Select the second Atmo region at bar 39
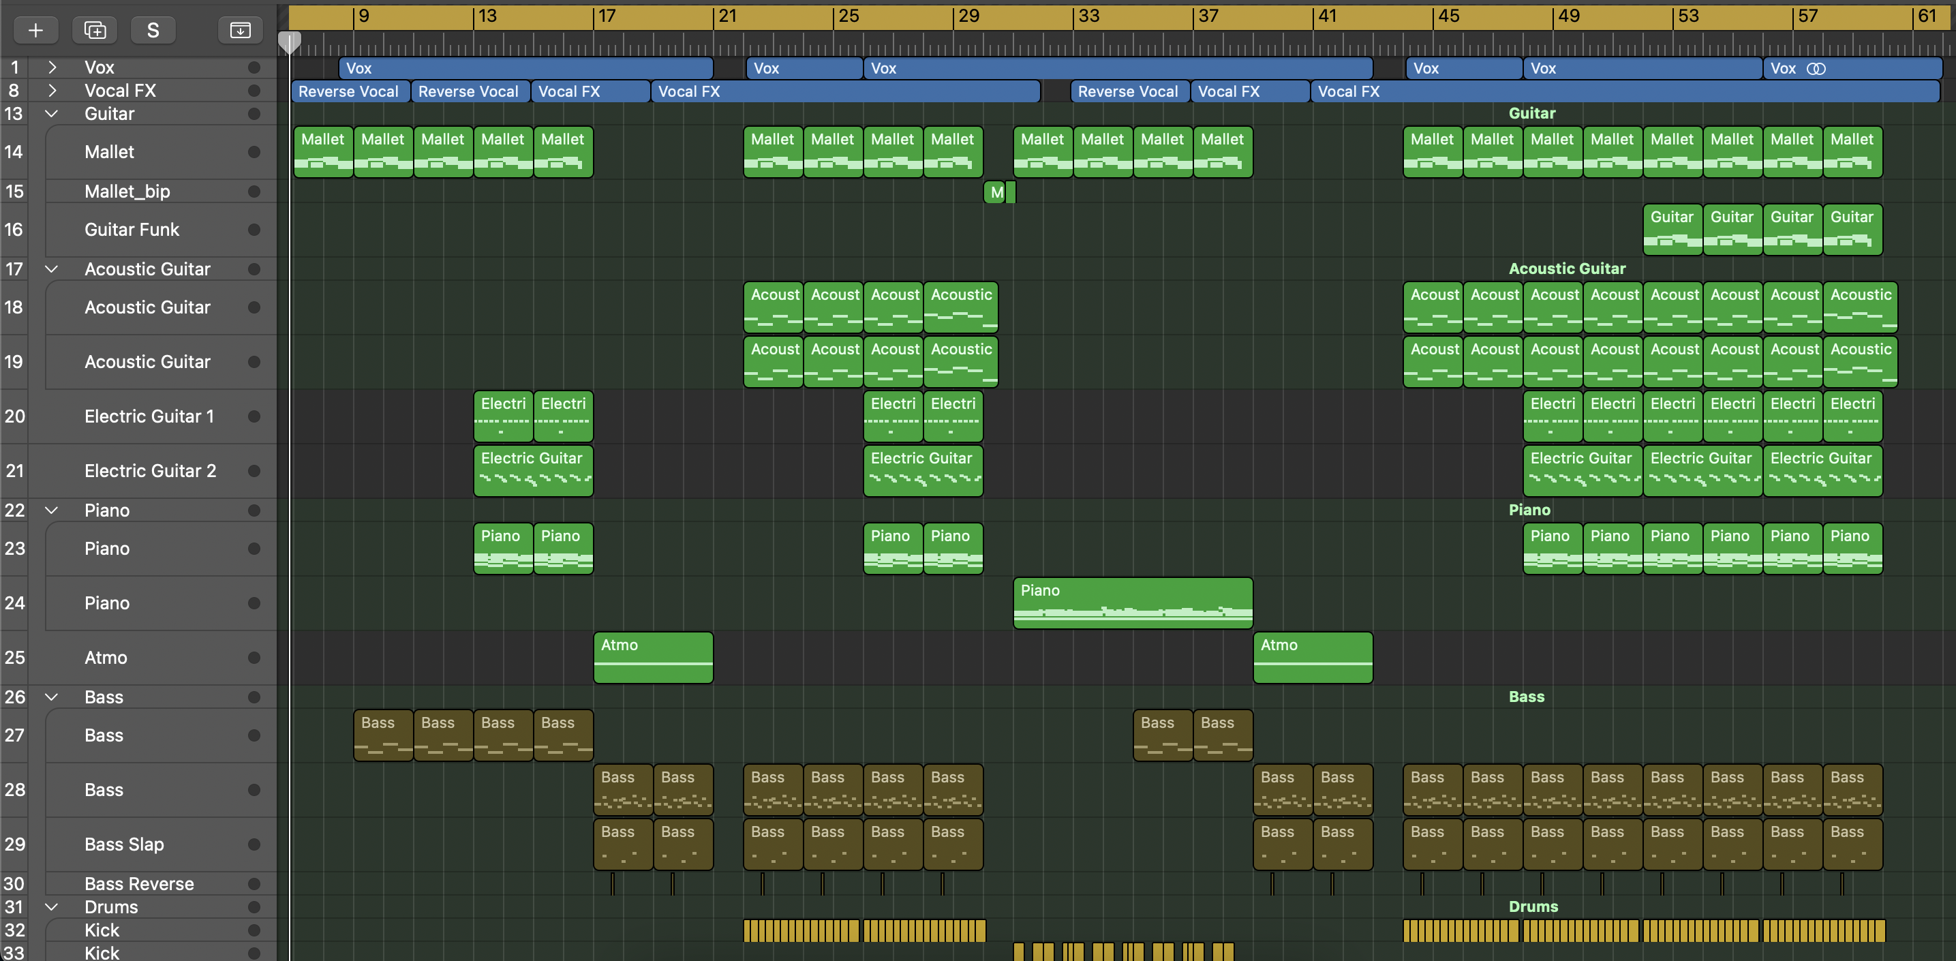The height and width of the screenshot is (961, 1956). pyautogui.click(x=1313, y=658)
